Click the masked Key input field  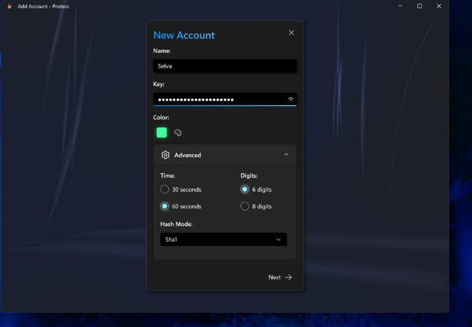click(225, 99)
